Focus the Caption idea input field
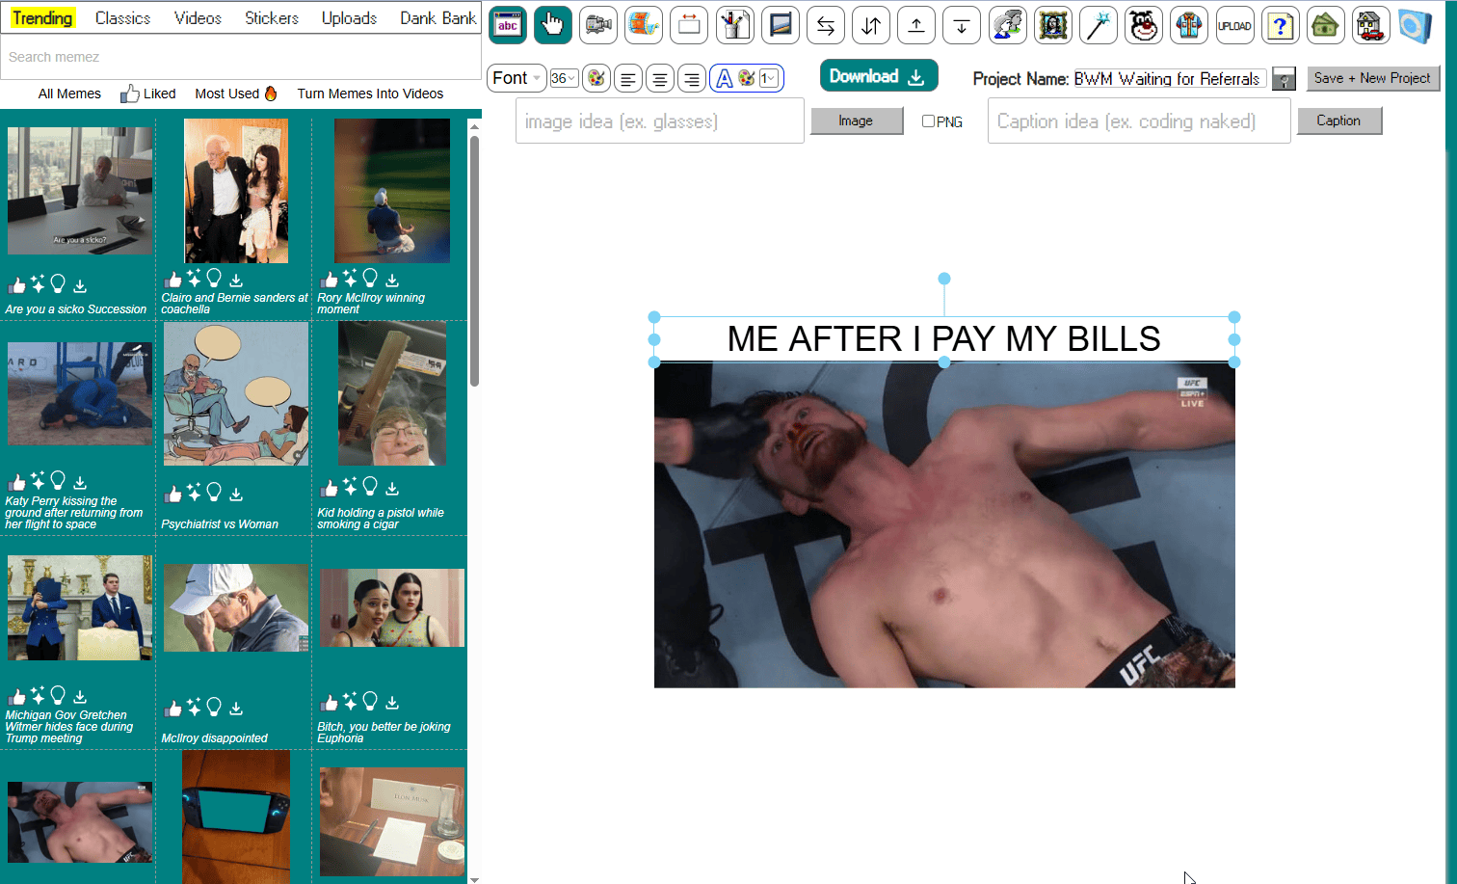Viewport: 1457px width, 884px height. pos(1139,121)
